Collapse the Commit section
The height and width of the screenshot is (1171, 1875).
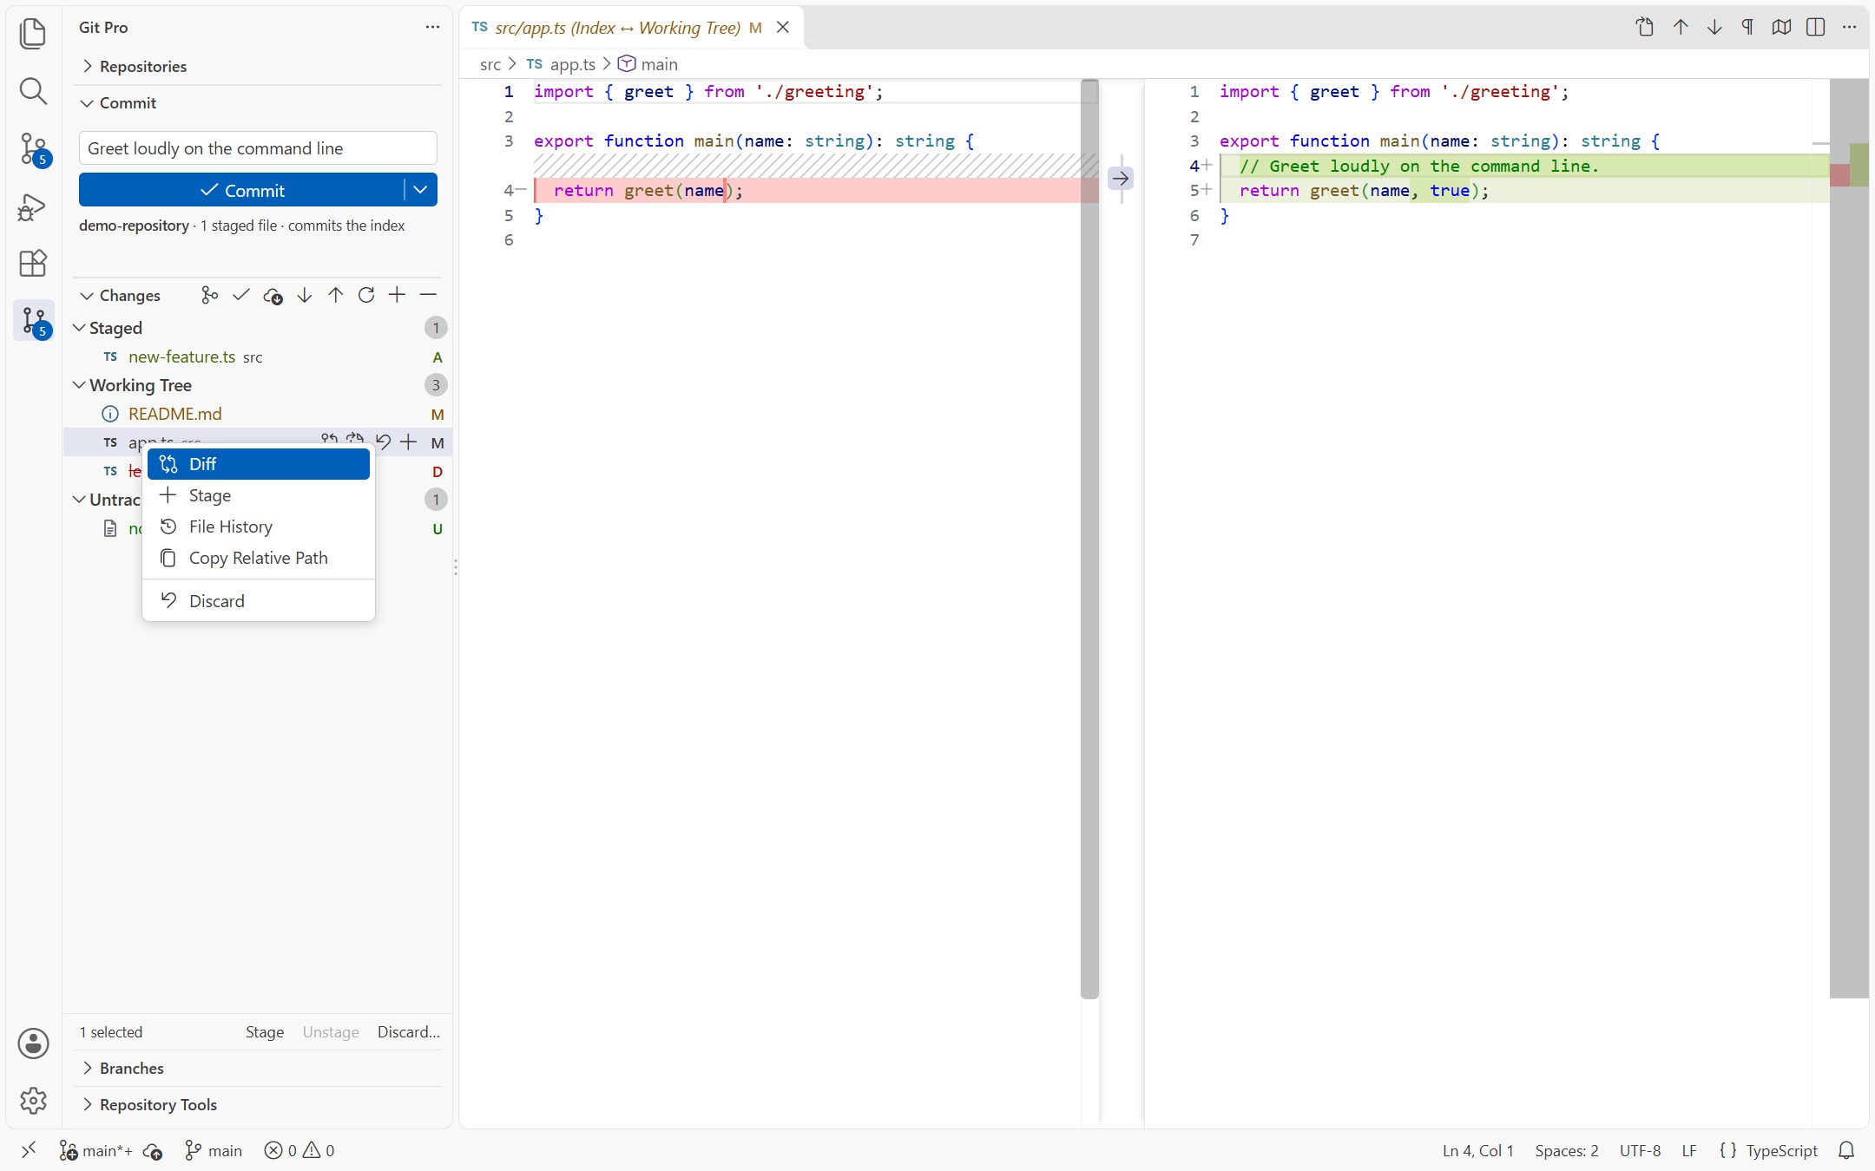tap(258, 102)
